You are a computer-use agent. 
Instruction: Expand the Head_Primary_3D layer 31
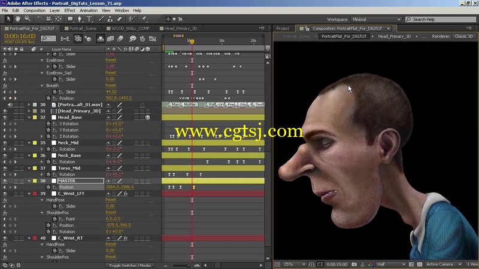pyautogui.click(x=29, y=111)
